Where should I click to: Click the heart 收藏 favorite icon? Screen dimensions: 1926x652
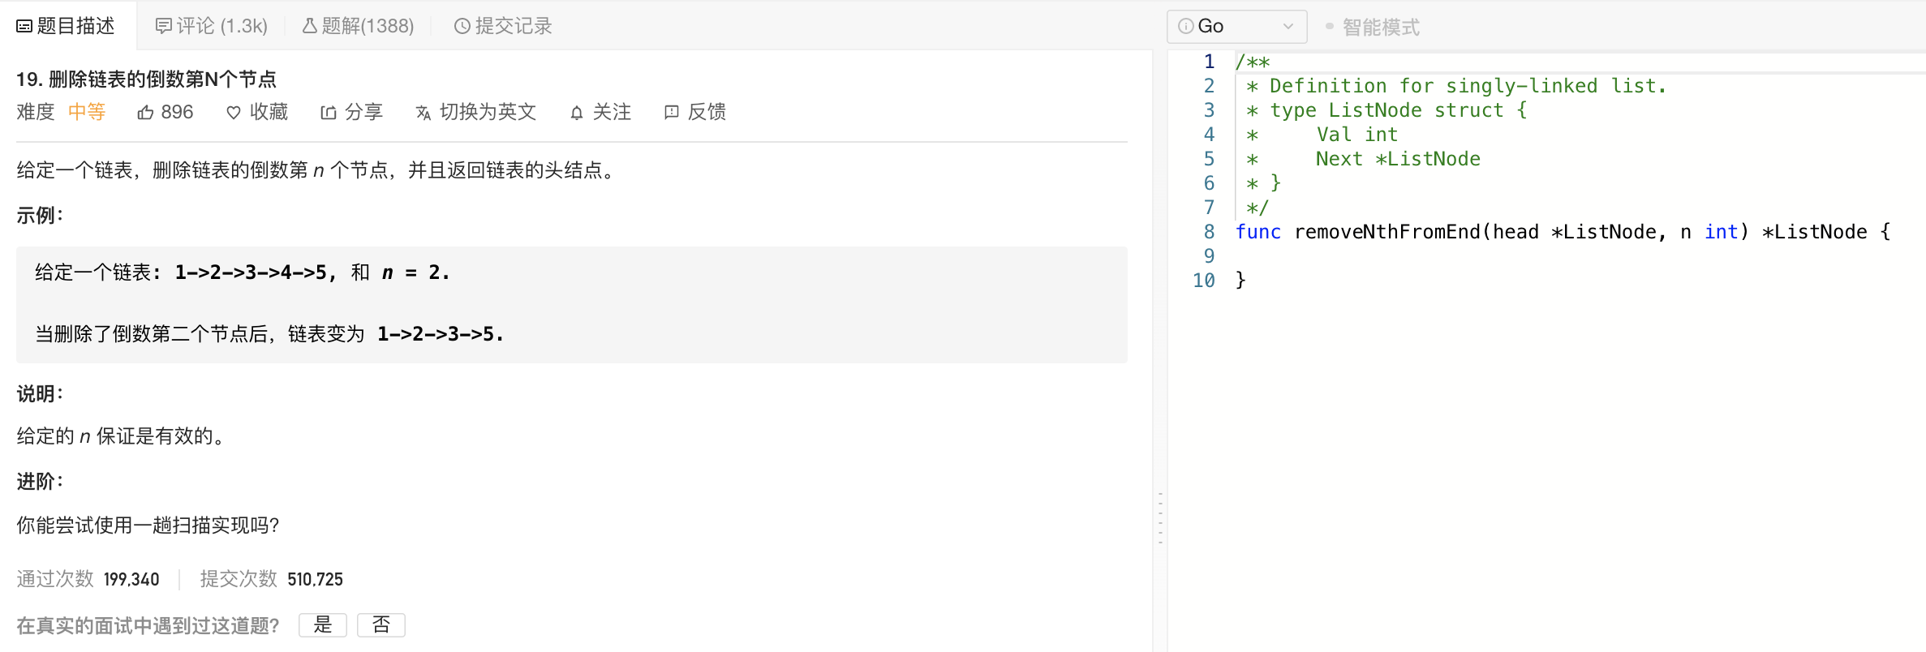pos(233,113)
